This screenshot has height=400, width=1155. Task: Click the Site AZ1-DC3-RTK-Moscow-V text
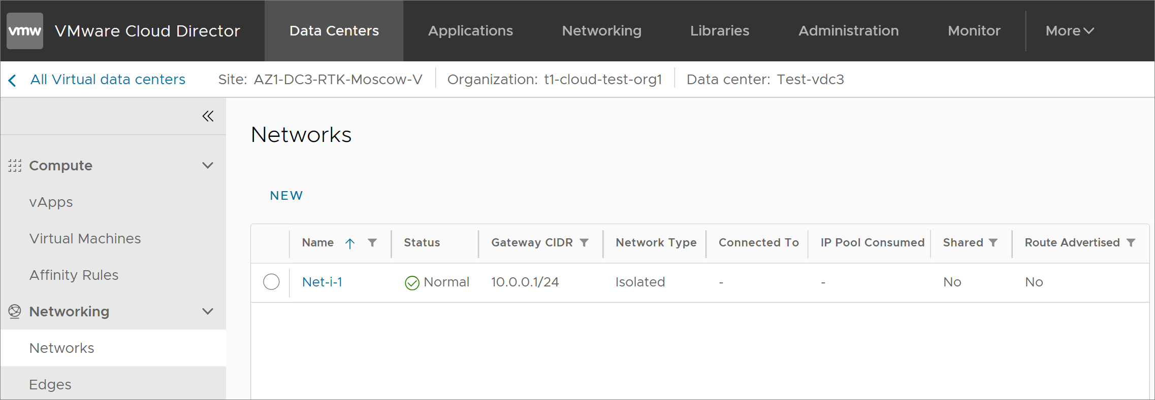pyautogui.click(x=320, y=80)
